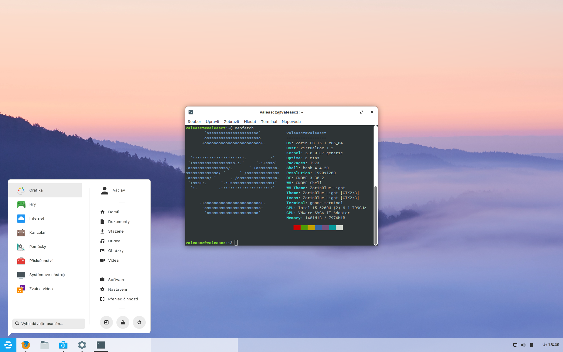
Task: Click the 'Memory: 1481MiB / 7976MiB' line
Action: click(316, 218)
